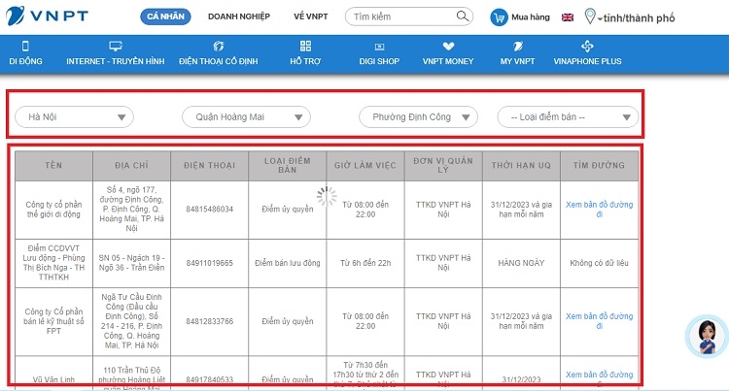Switch language with the UK flag
Screen dimensions: 729x391
[x=568, y=17]
